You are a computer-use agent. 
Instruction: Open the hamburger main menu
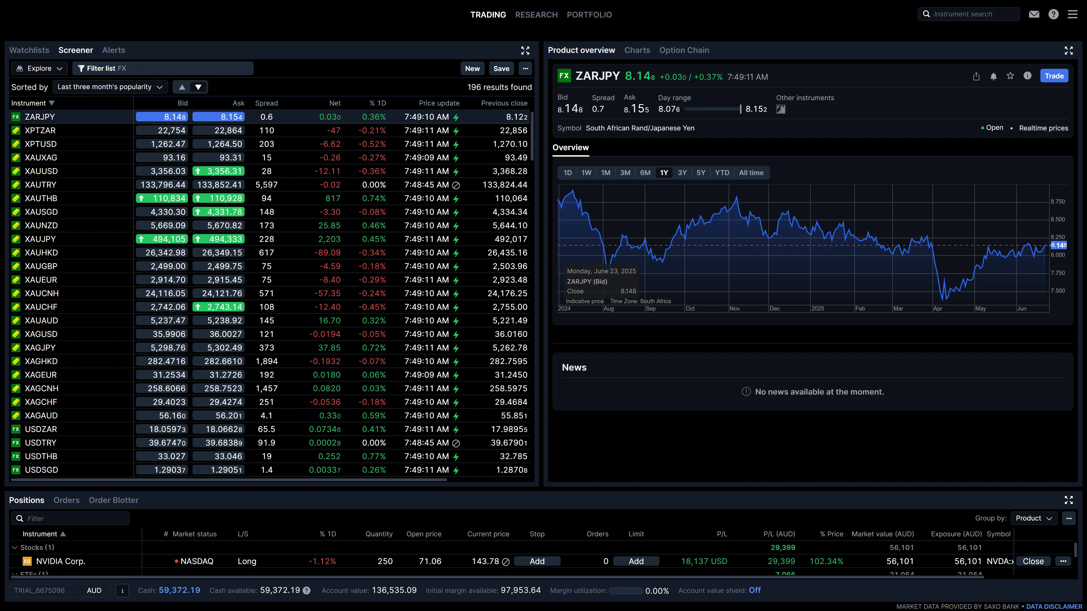point(1072,14)
